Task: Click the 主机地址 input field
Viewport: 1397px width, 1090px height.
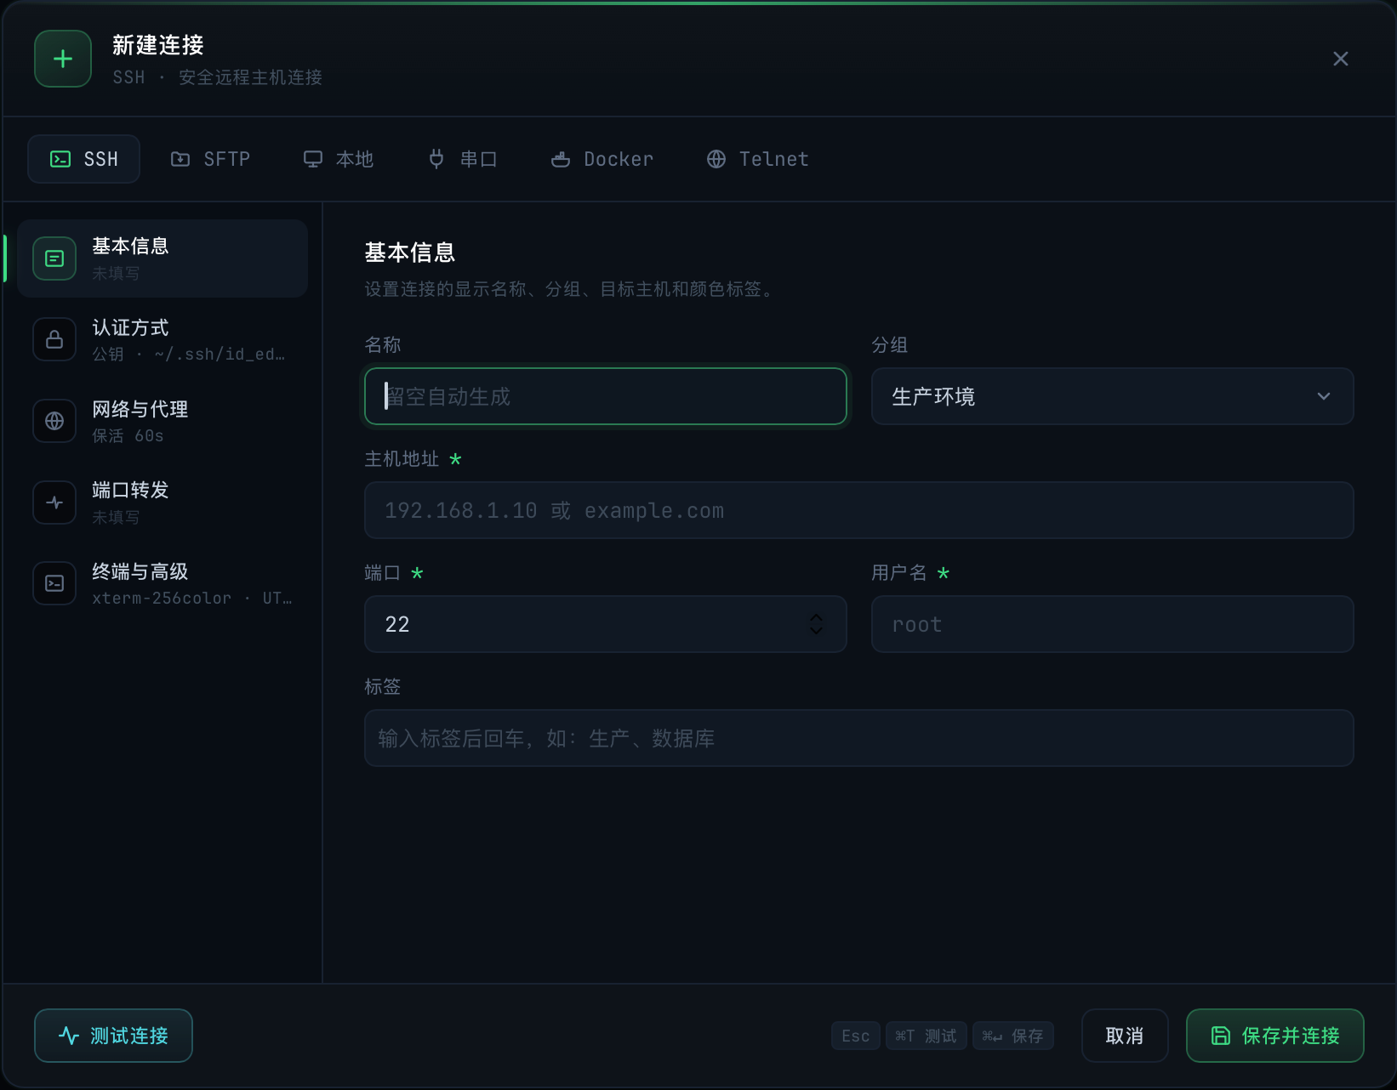Action: coord(859,510)
